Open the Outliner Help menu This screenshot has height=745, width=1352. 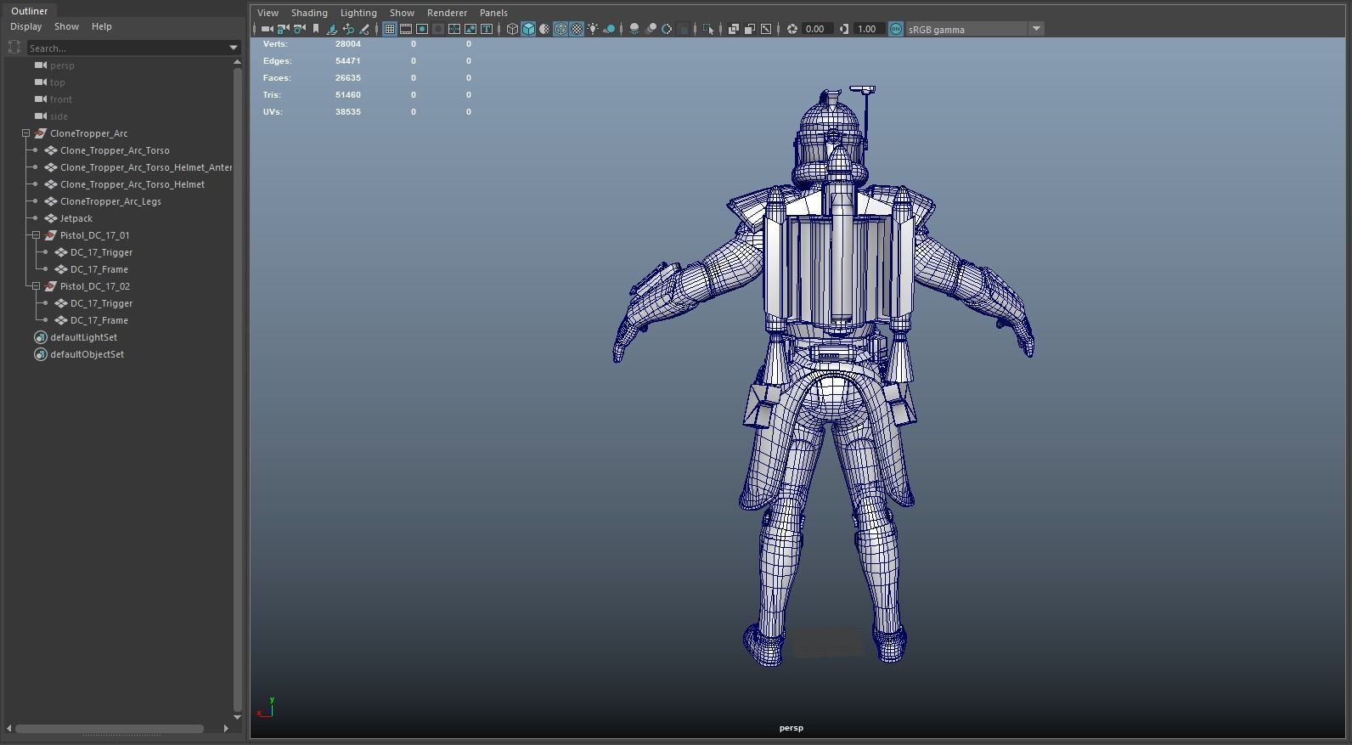(x=101, y=26)
